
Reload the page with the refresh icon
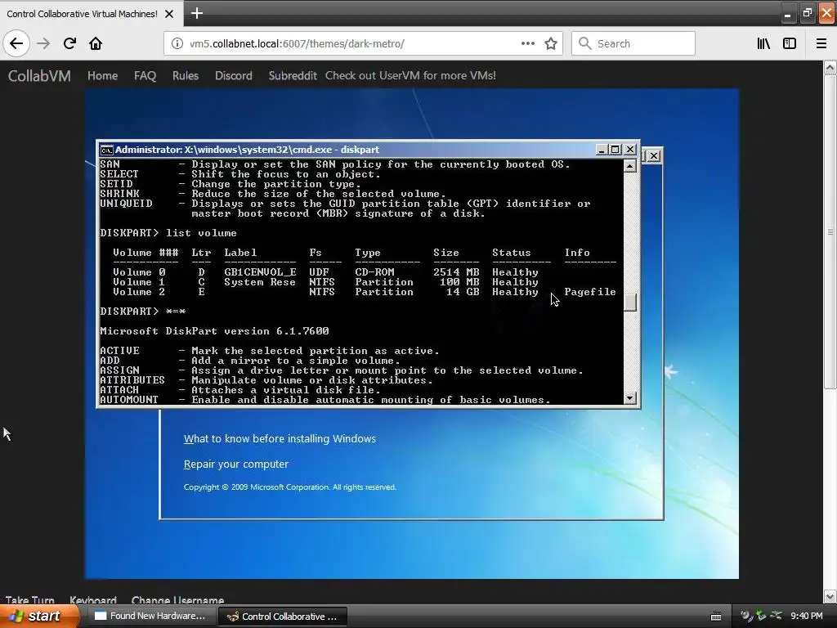(x=69, y=43)
